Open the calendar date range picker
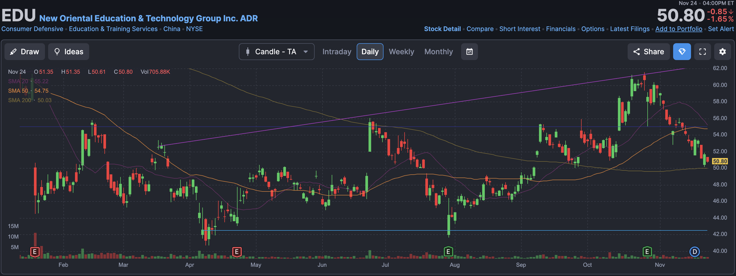 click(x=469, y=51)
